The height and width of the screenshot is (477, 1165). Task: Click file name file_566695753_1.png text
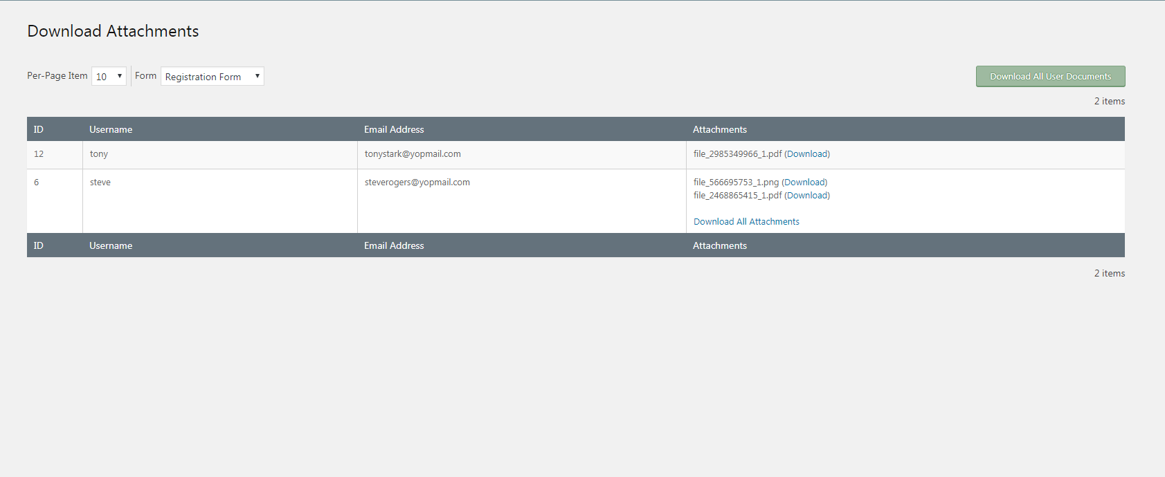click(737, 183)
